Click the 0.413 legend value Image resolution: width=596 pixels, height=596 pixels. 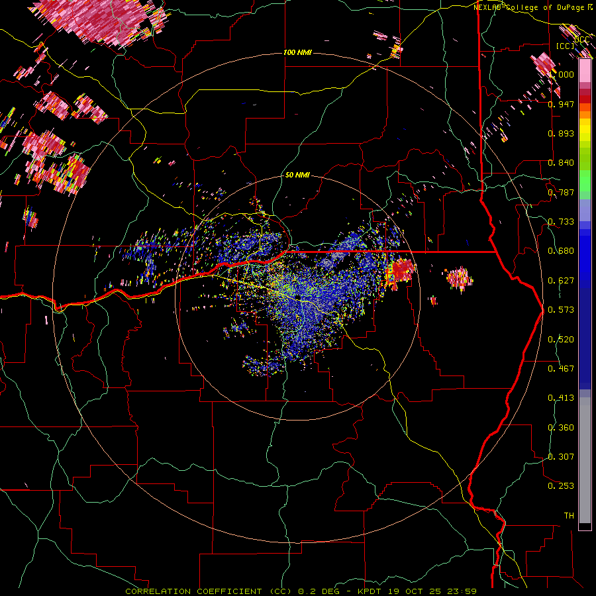[561, 398]
